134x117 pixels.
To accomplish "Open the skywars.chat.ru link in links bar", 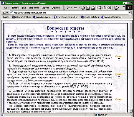I will (x=90, y=17).
